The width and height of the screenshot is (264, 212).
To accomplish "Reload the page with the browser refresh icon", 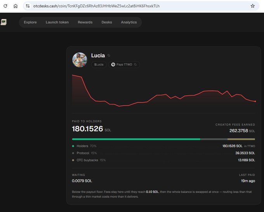I will 5,6.
